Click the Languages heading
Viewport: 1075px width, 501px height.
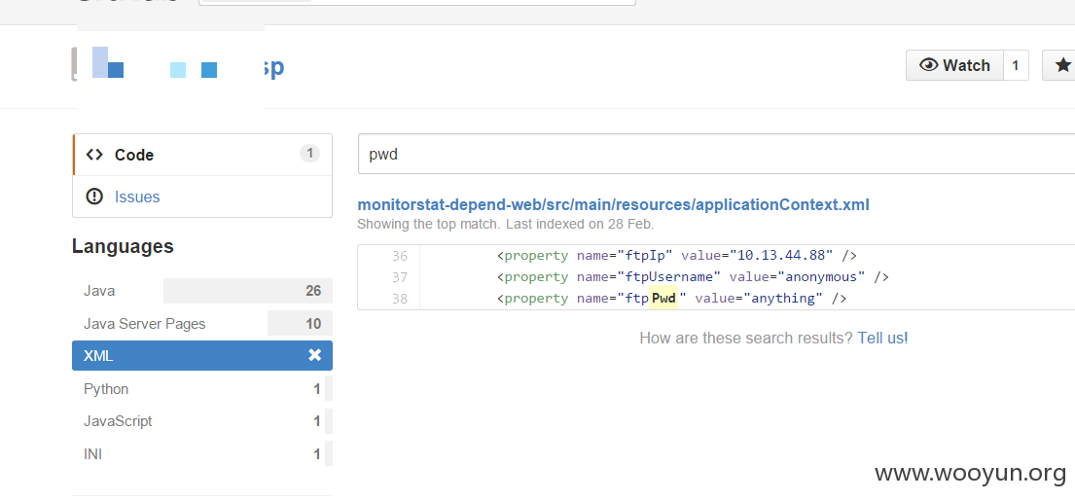123,247
